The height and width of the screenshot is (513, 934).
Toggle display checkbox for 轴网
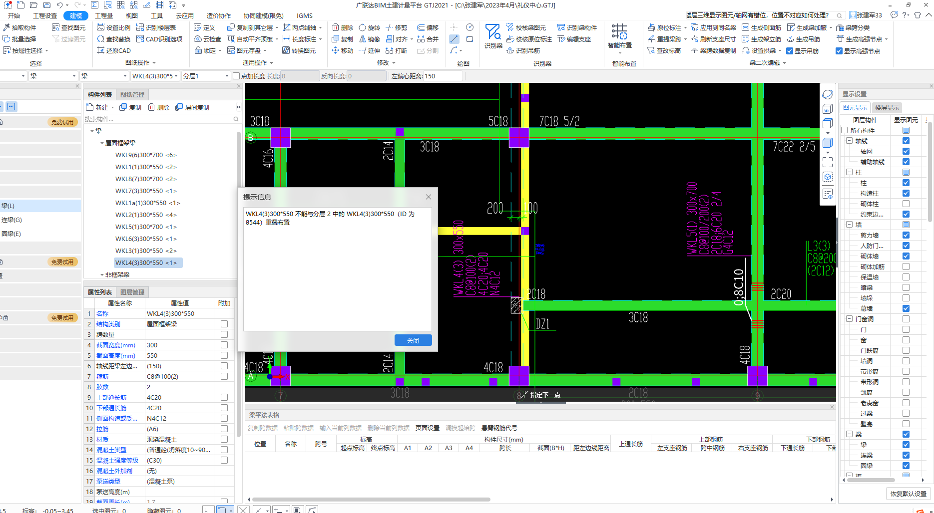click(x=906, y=151)
